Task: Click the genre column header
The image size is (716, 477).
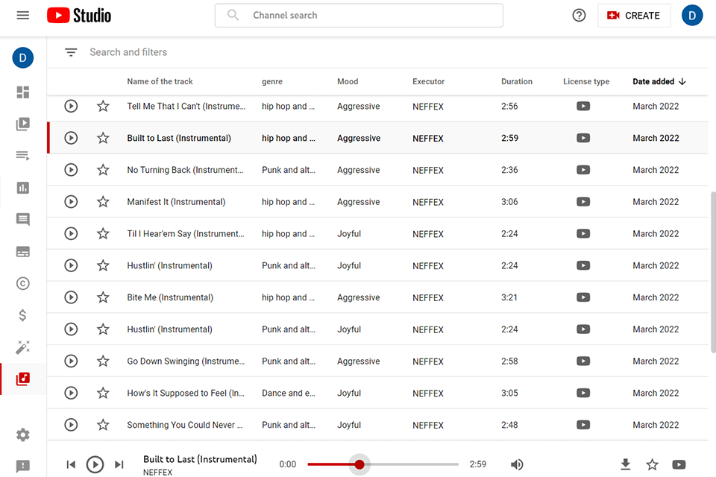Action: tap(272, 82)
